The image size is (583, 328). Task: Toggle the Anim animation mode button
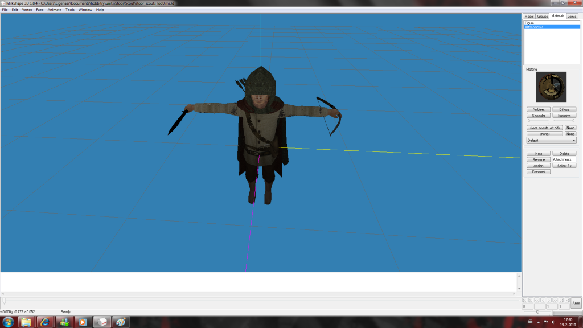click(576, 303)
